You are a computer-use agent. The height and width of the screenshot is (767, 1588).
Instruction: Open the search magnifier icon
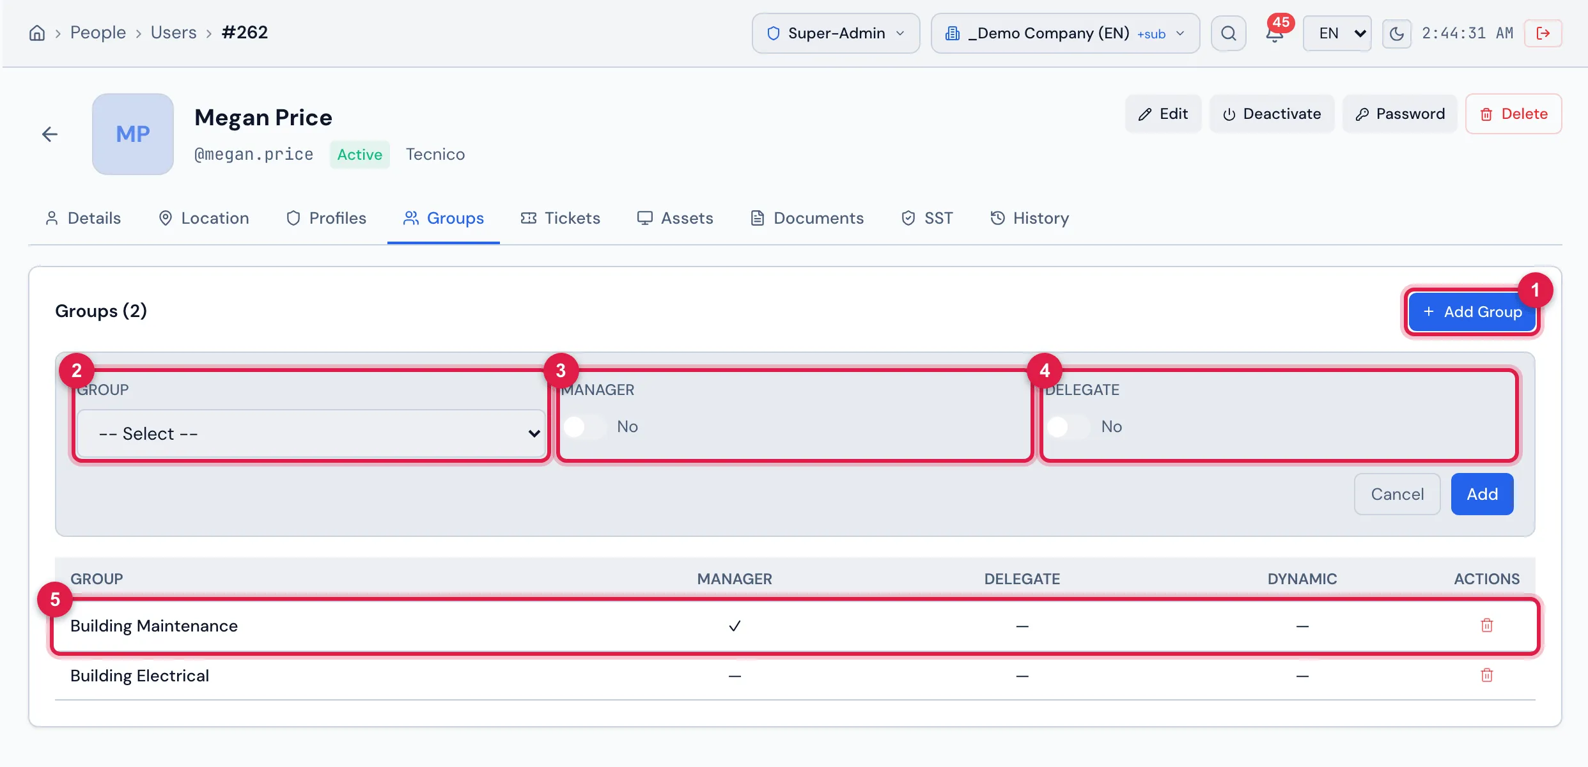point(1228,33)
